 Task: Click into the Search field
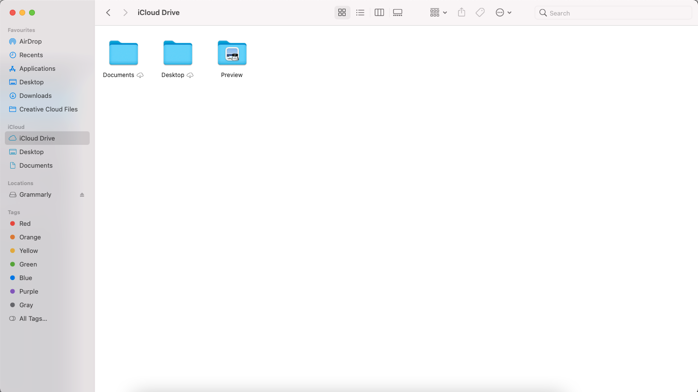click(x=613, y=13)
